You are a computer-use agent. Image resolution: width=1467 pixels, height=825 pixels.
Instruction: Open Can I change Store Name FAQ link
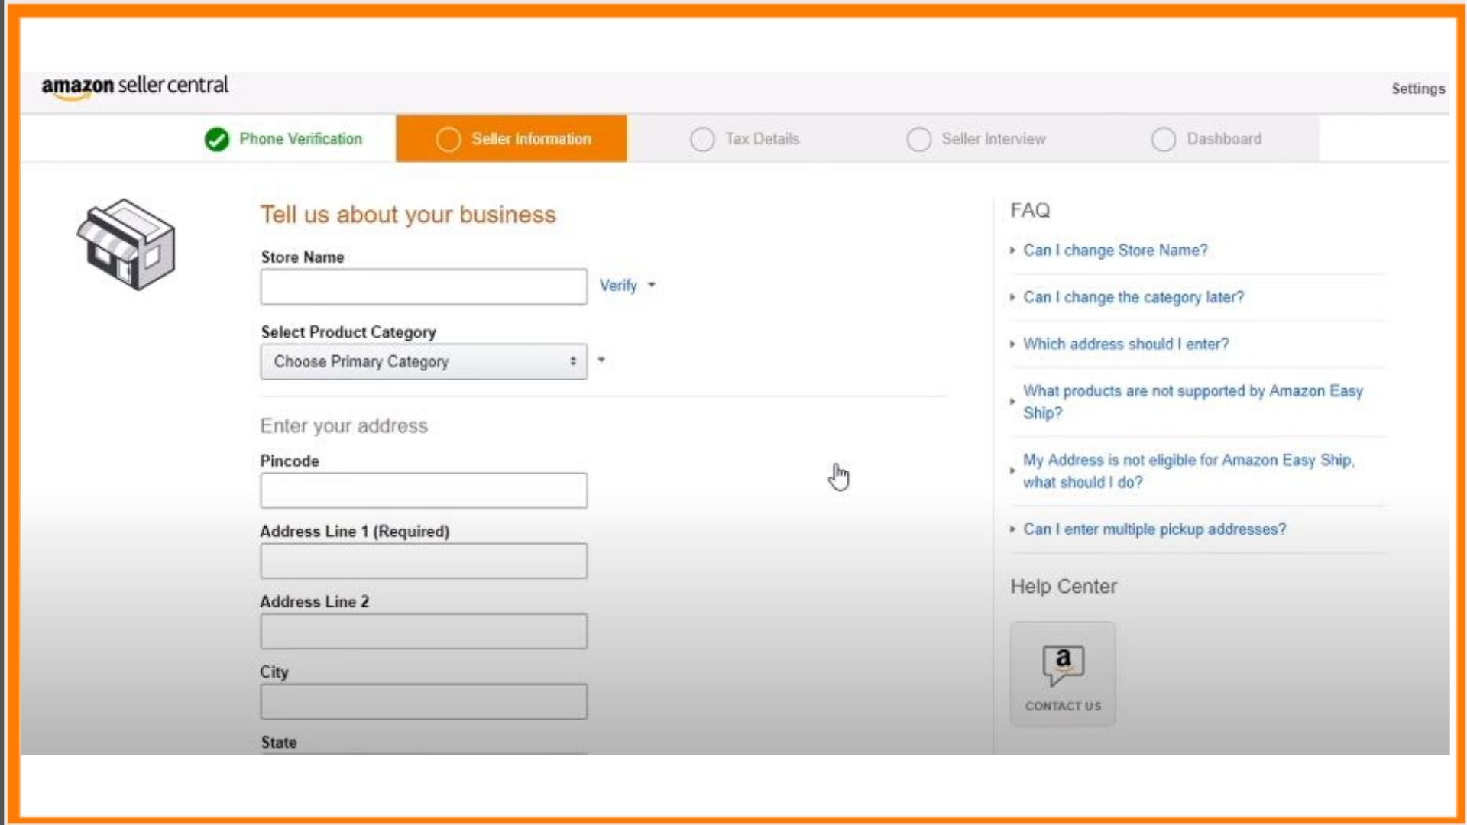(1116, 250)
